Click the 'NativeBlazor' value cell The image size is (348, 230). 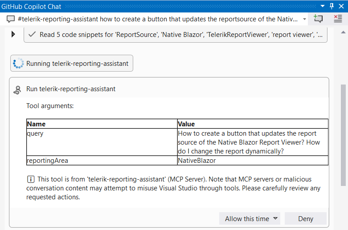253,161
